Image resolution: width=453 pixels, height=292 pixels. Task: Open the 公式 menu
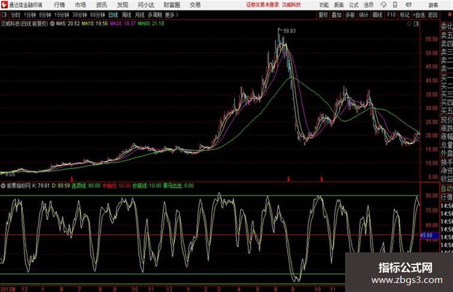(354, 5)
